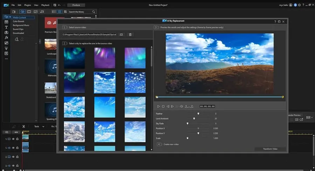This screenshot has width=315, height=171.
Task: Show only video files in library
Action: click(29, 12)
